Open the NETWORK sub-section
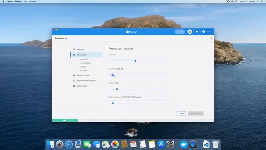 point(83,70)
